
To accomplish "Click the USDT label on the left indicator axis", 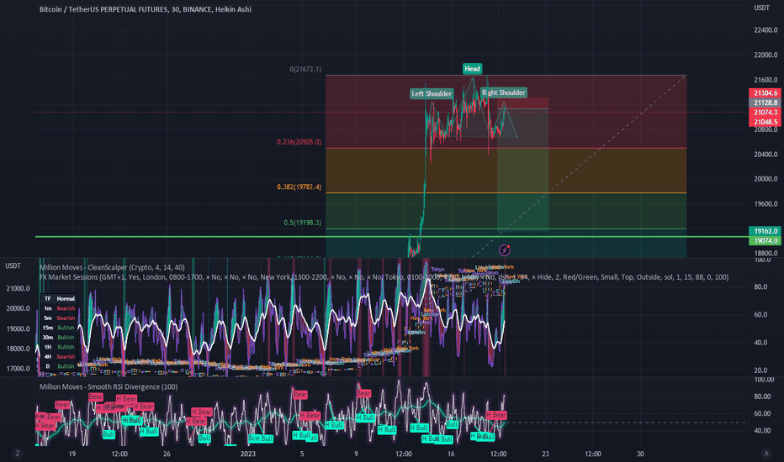I will [13, 265].
